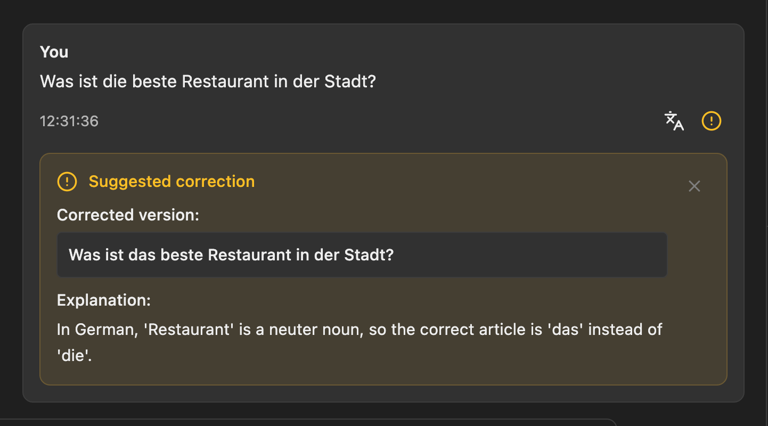Click inside the corrected version field
Screen dimensions: 768x426
coord(362,255)
